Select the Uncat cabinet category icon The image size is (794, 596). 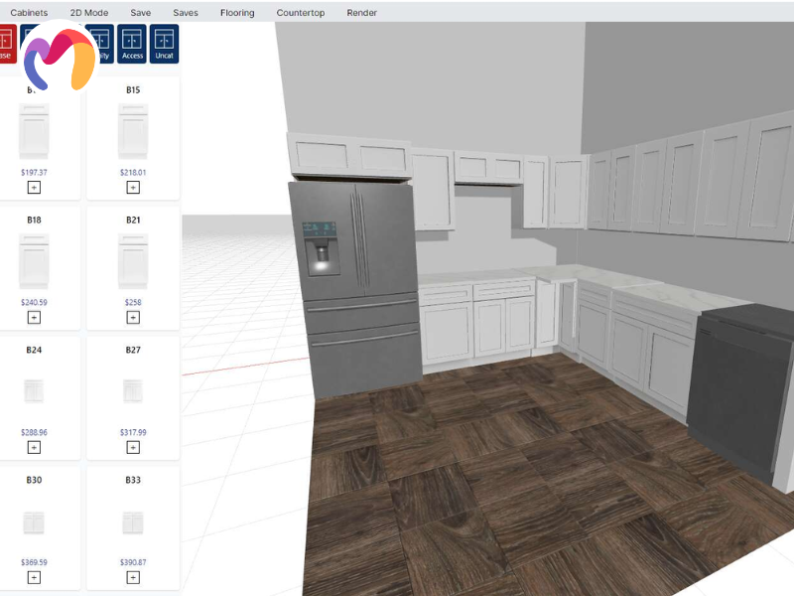[165, 45]
